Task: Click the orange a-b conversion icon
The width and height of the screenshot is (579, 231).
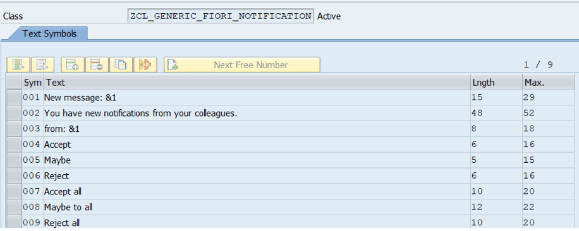Action: tap(145, 65)
